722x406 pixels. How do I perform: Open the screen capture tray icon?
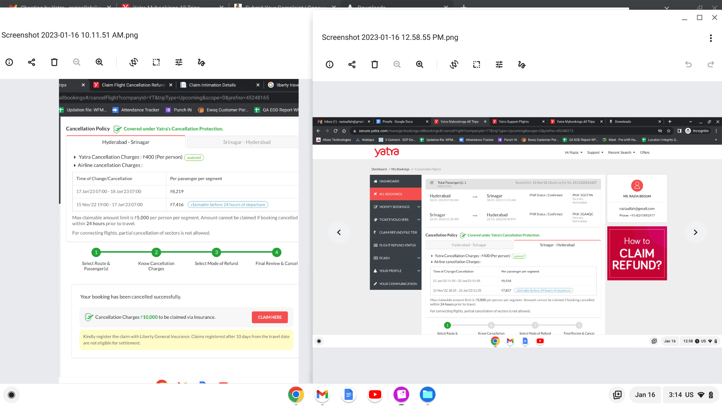[x=617, y=395]
